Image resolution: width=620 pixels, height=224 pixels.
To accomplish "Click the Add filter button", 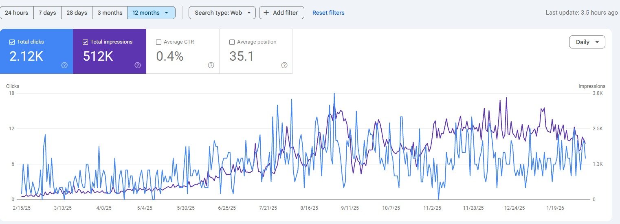I will coord(281,13).
